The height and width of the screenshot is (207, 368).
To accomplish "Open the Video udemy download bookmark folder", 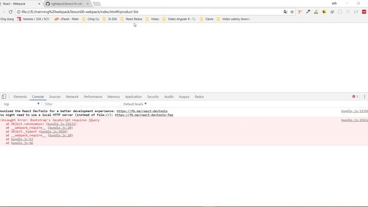I will tap(233, 19).
